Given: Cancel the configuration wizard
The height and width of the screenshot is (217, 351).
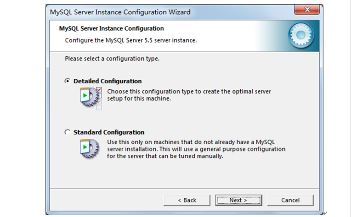Looking at the screenshot, I should pos(290,200).
